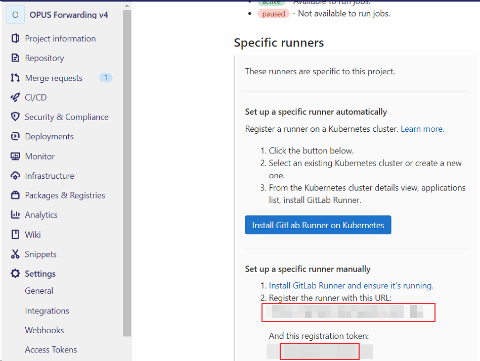Click the Infrastructure cloud gear icon

tap(15, 176)
